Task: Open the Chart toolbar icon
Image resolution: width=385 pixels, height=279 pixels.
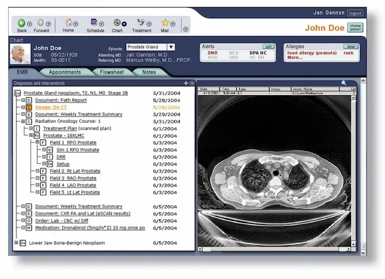Action: pyautogui.click(x=116, y=22)
